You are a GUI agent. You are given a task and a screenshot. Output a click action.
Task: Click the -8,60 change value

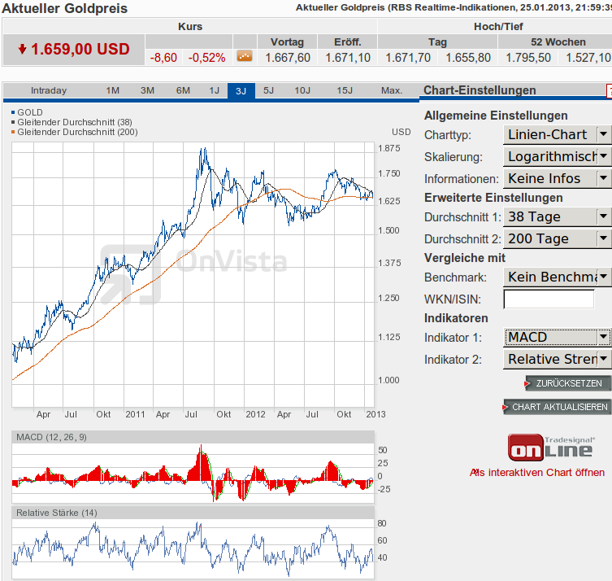[x=163, y=58]
